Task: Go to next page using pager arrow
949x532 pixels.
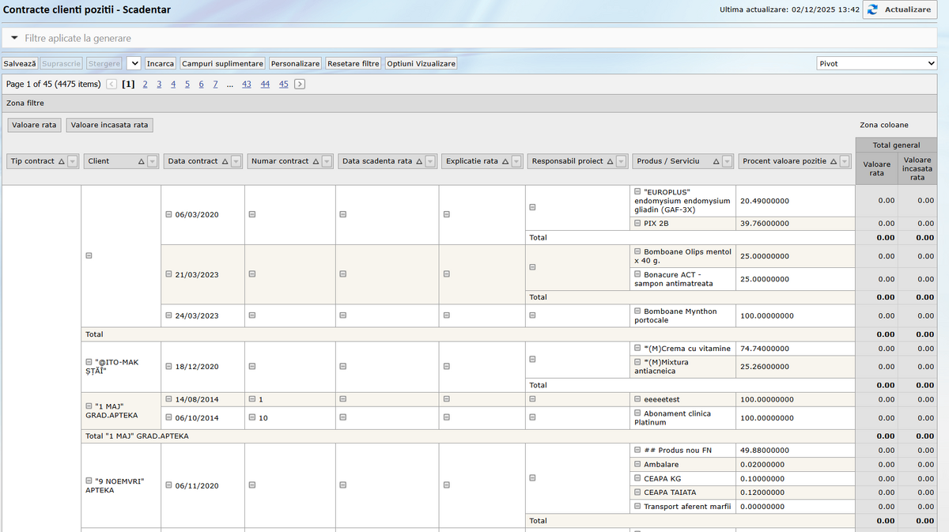Action: (x=300, y=85)
